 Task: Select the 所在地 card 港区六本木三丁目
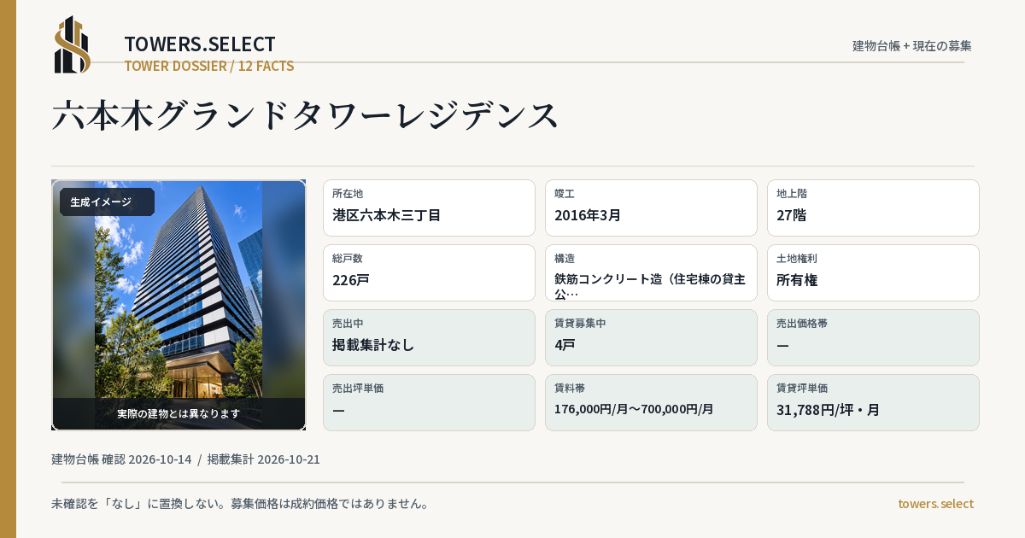point(429,208)
